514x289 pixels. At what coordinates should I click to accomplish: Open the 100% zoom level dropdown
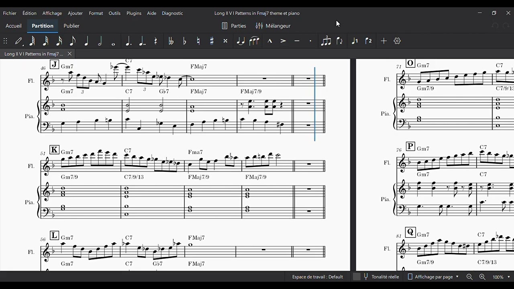[502, 277]
